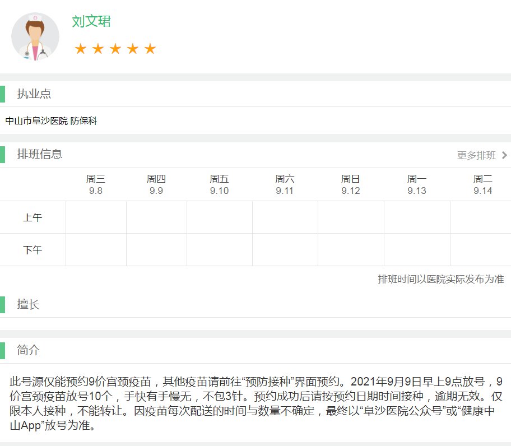Select the 周二 9.14 column header
The height and width of the screenshot is (446, 511).
(x=482, y=184)
